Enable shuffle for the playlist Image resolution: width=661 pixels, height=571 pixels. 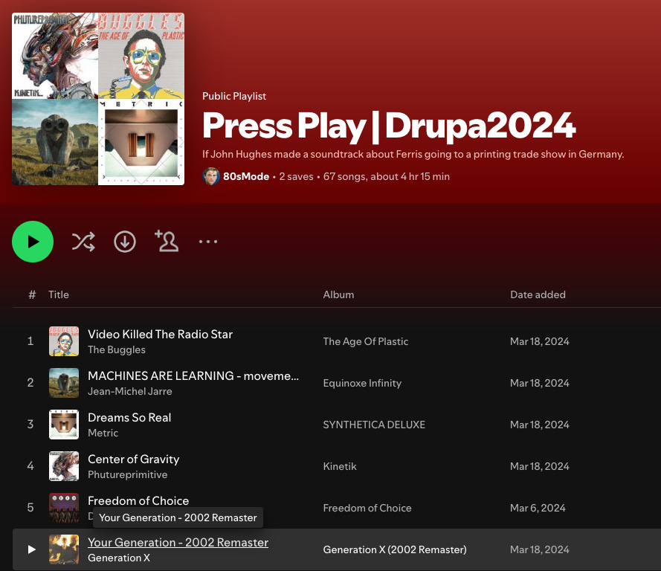coord(83,242)
